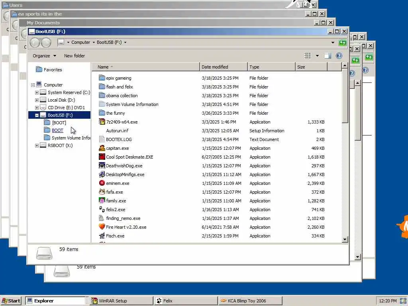Image resolution: width=408 pixels, height=306 pixels.
Task: Click the finding_nemo.exe icon
Action: 102,218
